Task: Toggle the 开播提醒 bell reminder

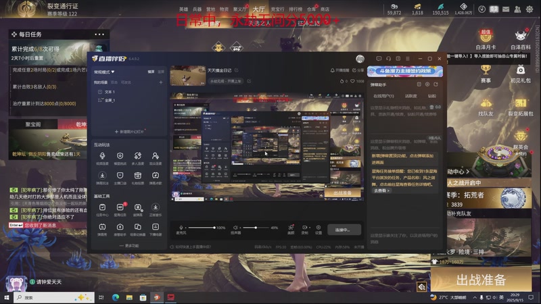Action: 340,70
